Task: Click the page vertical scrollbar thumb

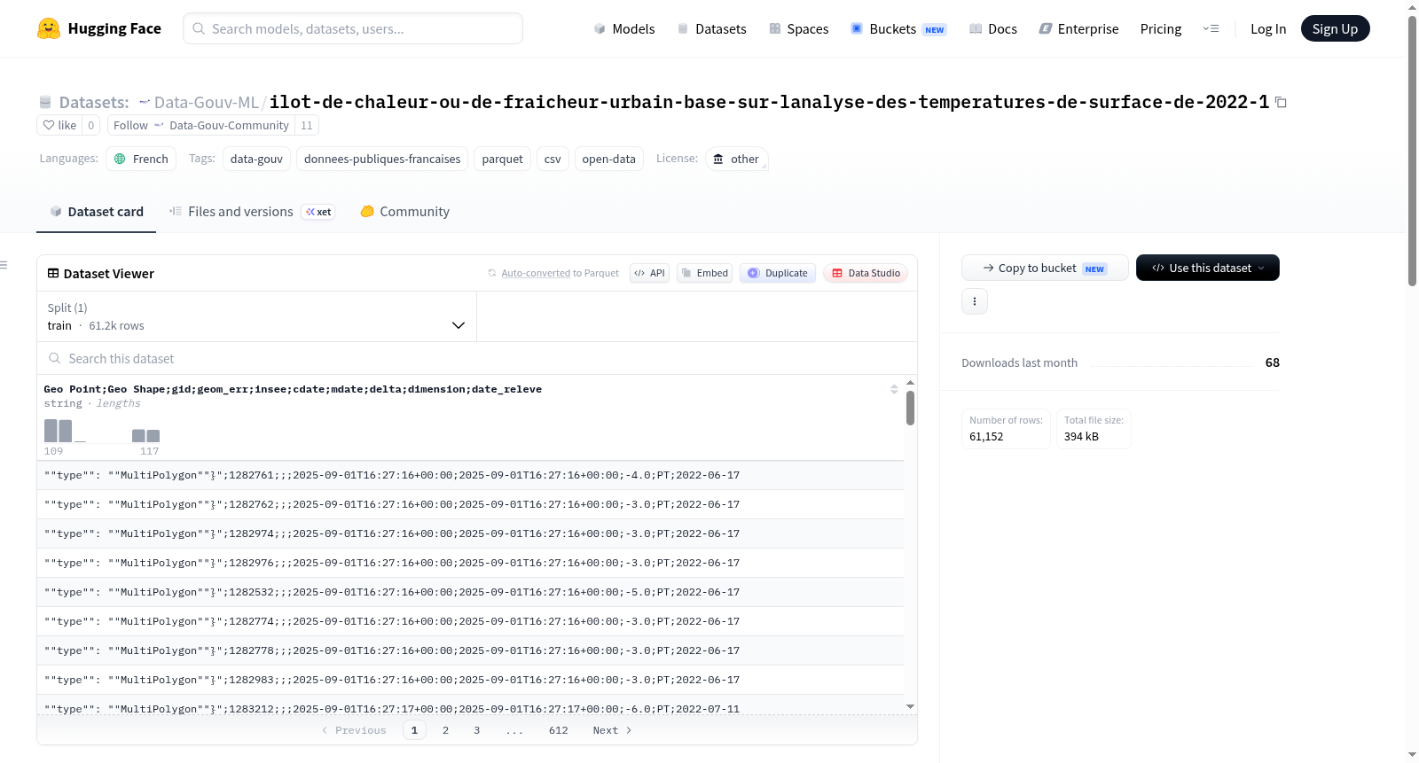Action: coord(1413,151)
